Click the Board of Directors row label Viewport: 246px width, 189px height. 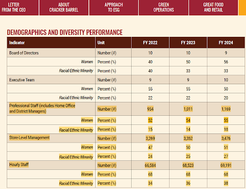24,53
